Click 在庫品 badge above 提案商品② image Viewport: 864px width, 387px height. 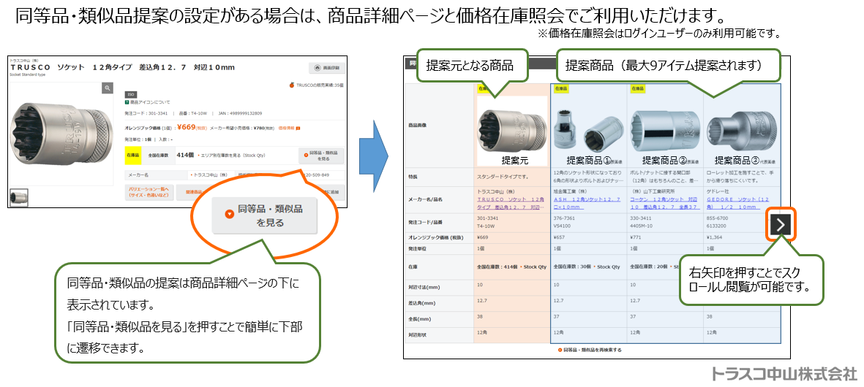click(637, 88)
